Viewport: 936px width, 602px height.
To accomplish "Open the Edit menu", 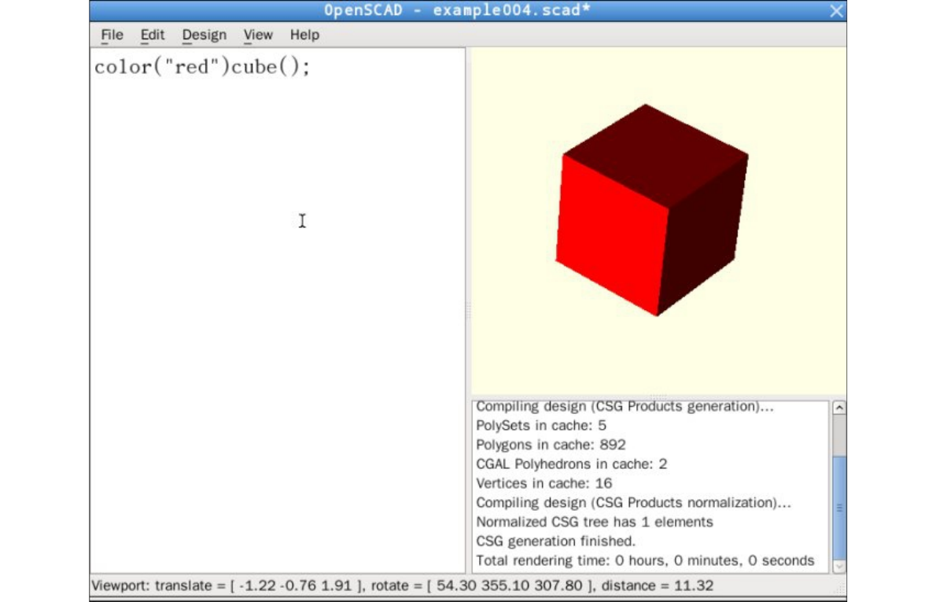I will [x=153, y=35].
